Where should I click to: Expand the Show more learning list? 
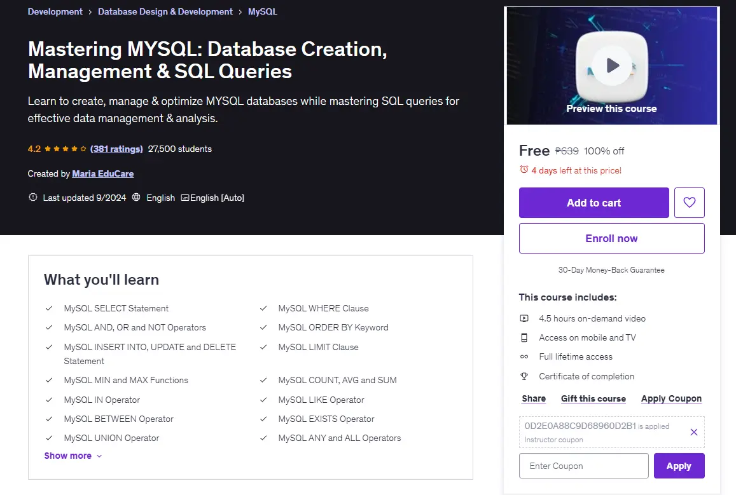pyautogui.click(x=73, y=456)
